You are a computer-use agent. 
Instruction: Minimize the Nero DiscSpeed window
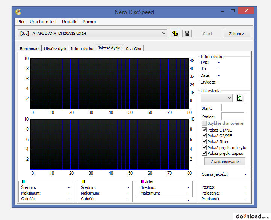223,11
